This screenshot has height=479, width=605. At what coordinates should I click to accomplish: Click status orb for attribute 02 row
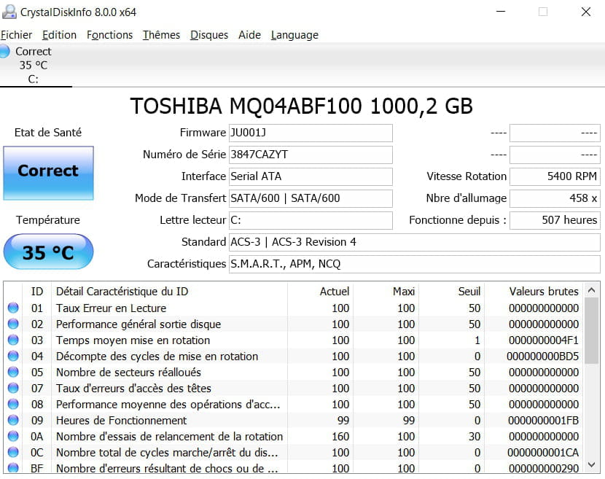pyautogui.click(x=13, y=324)
